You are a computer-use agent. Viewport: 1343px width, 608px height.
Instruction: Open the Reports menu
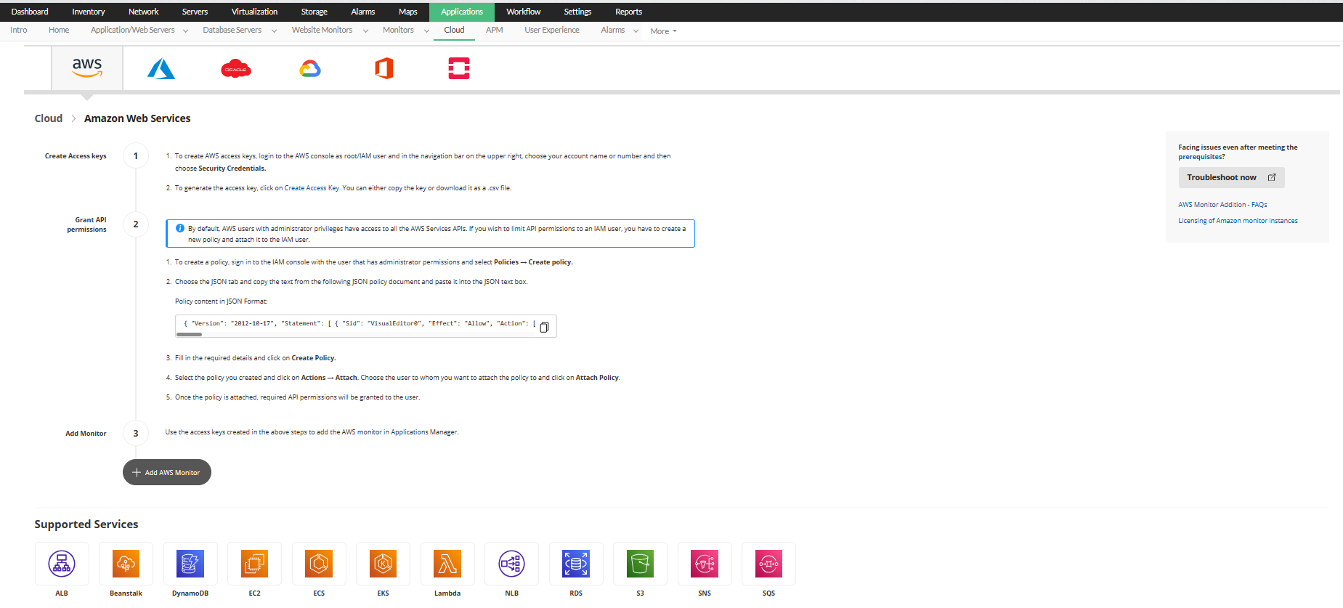tap(628, 12)
